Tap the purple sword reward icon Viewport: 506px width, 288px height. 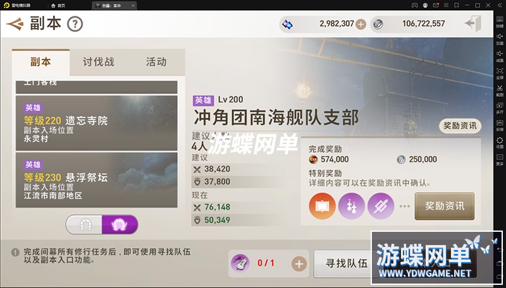coord(381,206)
